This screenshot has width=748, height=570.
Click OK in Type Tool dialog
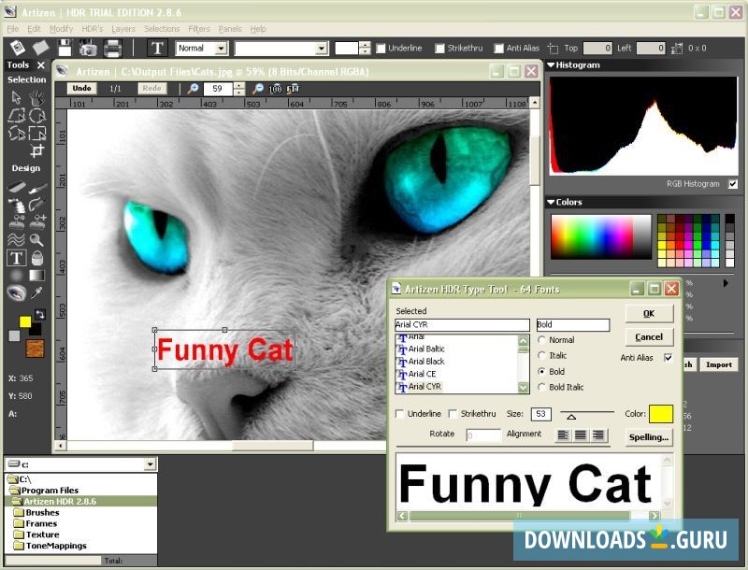pyautogui.click(x=649, y=314)
